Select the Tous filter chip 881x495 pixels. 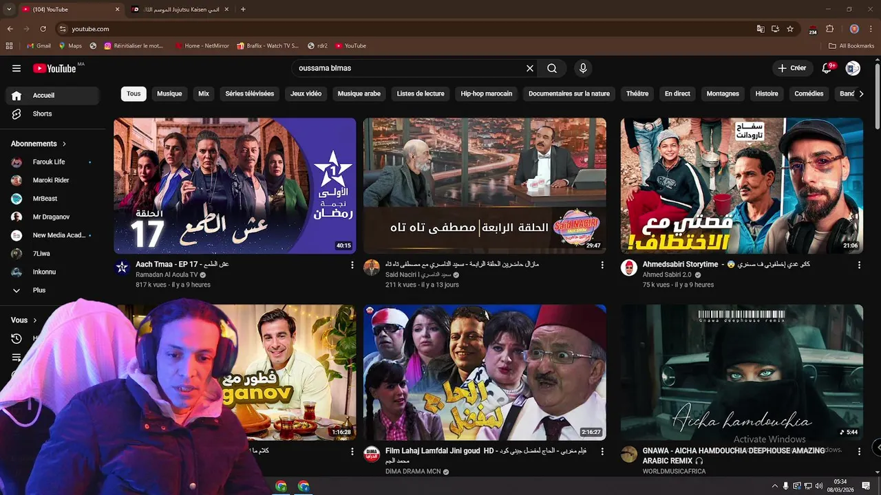(x=134, y=93)
